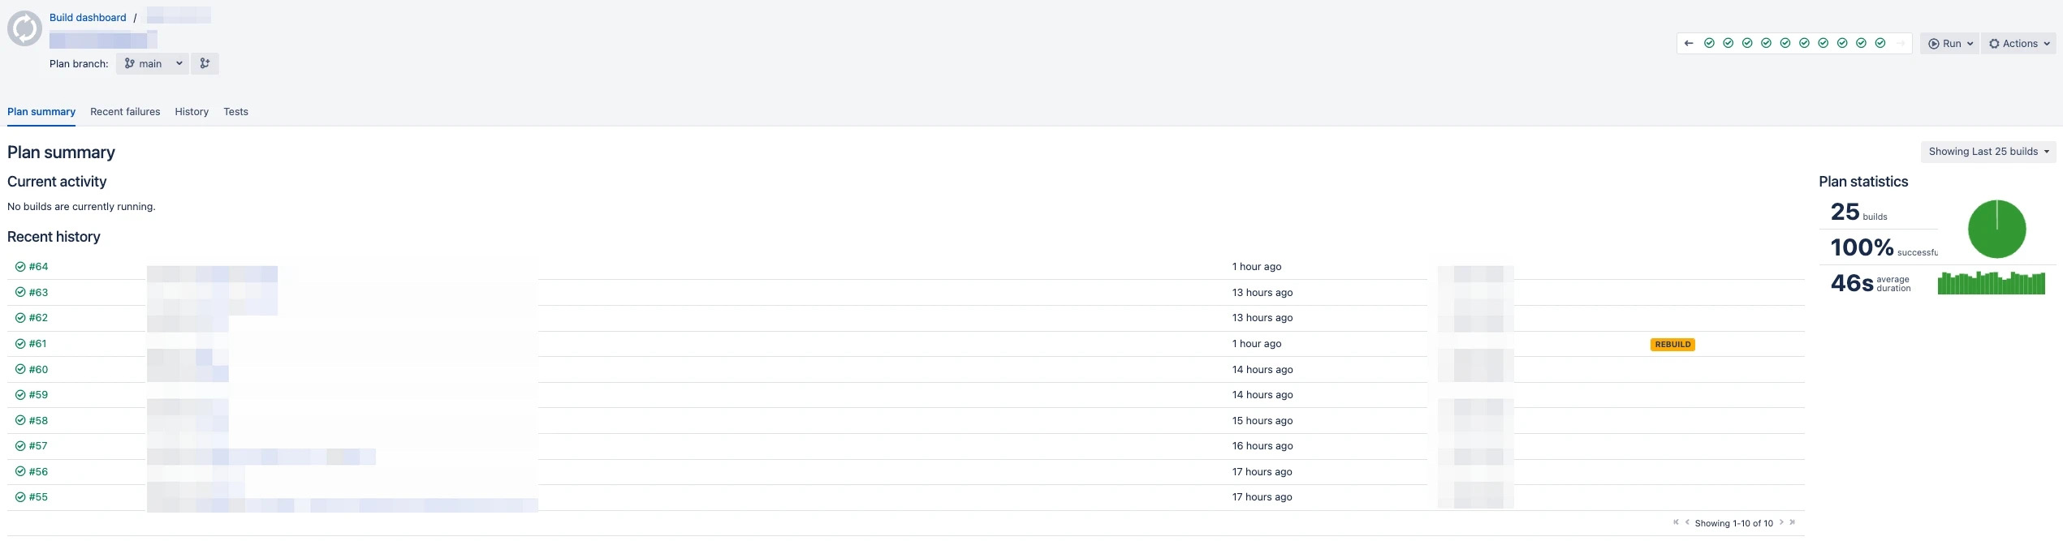
Task: Open the Plan branch main dropdown
Action: click(x=153, y=63)
